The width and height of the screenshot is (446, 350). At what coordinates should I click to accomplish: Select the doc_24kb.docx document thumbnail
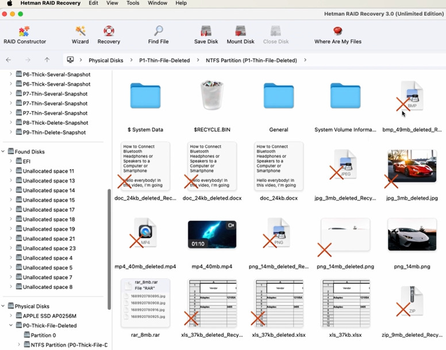[x=279, y=166]
